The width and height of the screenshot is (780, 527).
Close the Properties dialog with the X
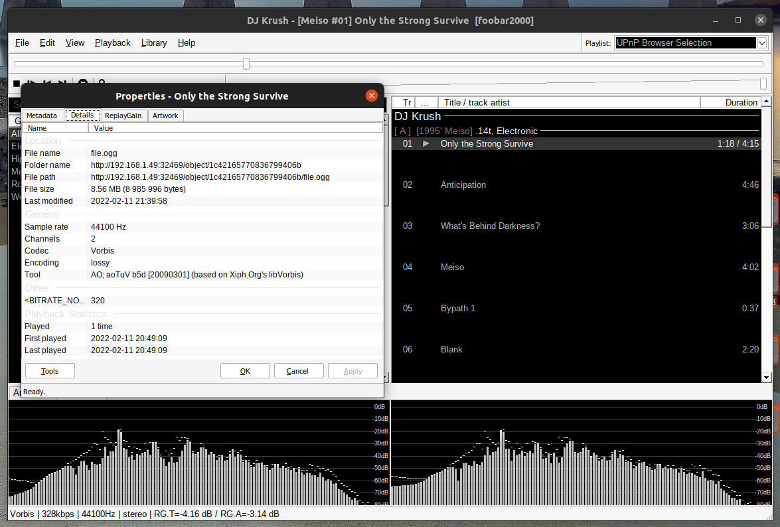coord(372,96)
